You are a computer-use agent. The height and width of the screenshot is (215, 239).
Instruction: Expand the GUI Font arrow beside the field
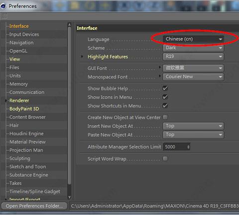click(x=160, y=67)
